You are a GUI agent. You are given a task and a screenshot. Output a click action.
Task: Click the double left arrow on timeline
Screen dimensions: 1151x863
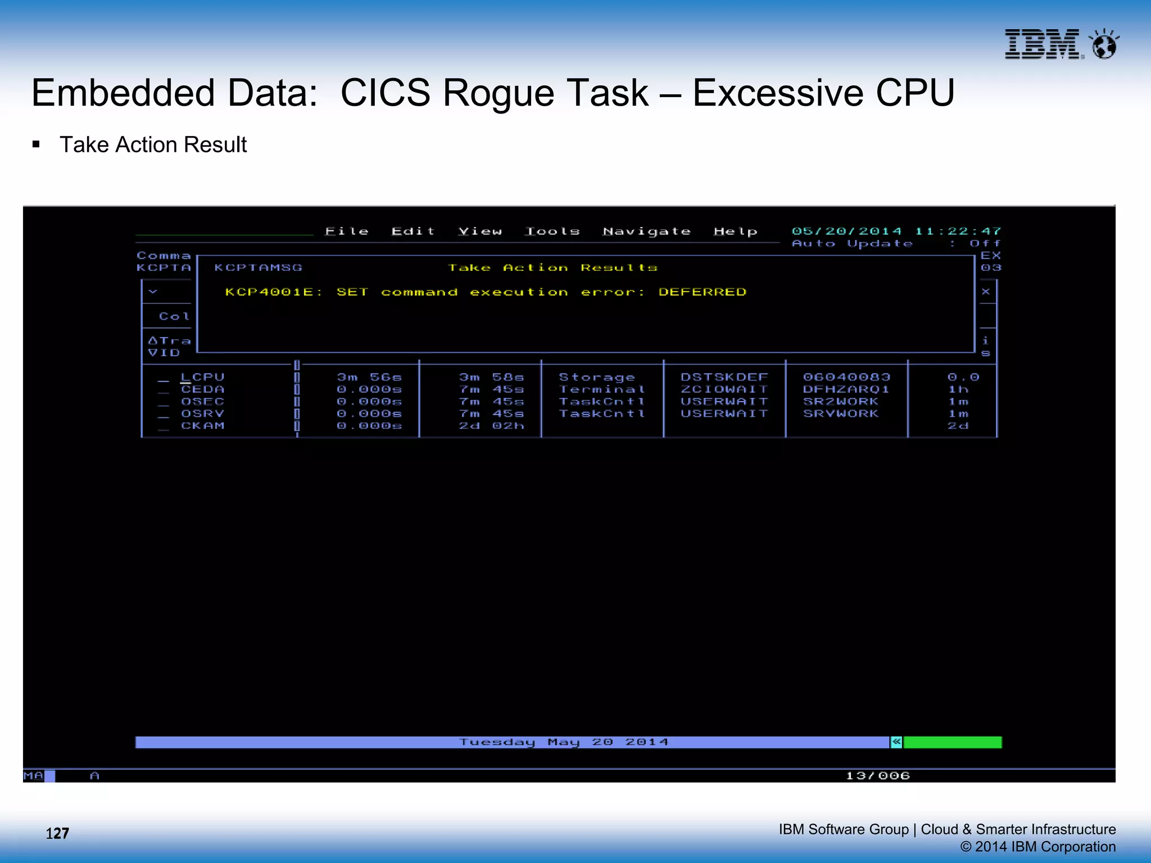pyautogui.click(x=896, y=742)
